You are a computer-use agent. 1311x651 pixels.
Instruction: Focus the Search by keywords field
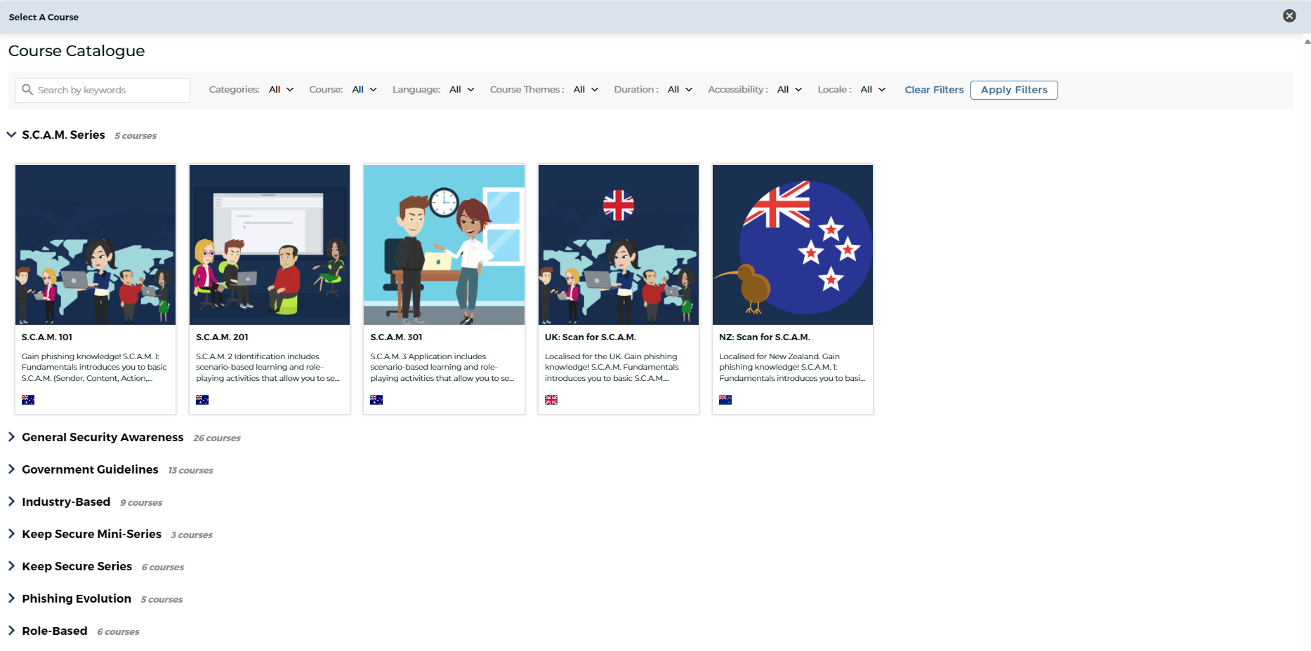click(103, 90)
